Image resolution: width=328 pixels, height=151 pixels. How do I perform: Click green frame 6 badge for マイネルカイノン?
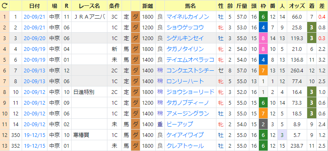263,17
